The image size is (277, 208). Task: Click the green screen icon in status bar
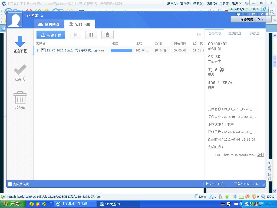(x=241, y=197)
